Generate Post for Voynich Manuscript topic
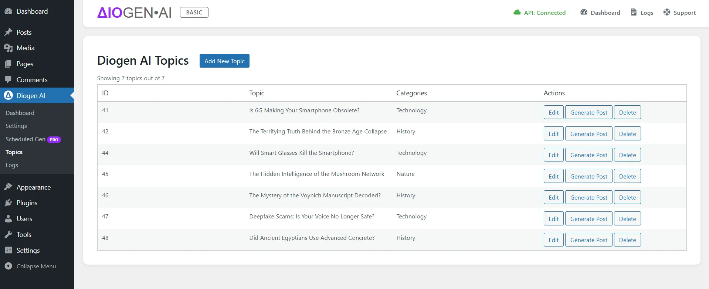 click(588, 197)
